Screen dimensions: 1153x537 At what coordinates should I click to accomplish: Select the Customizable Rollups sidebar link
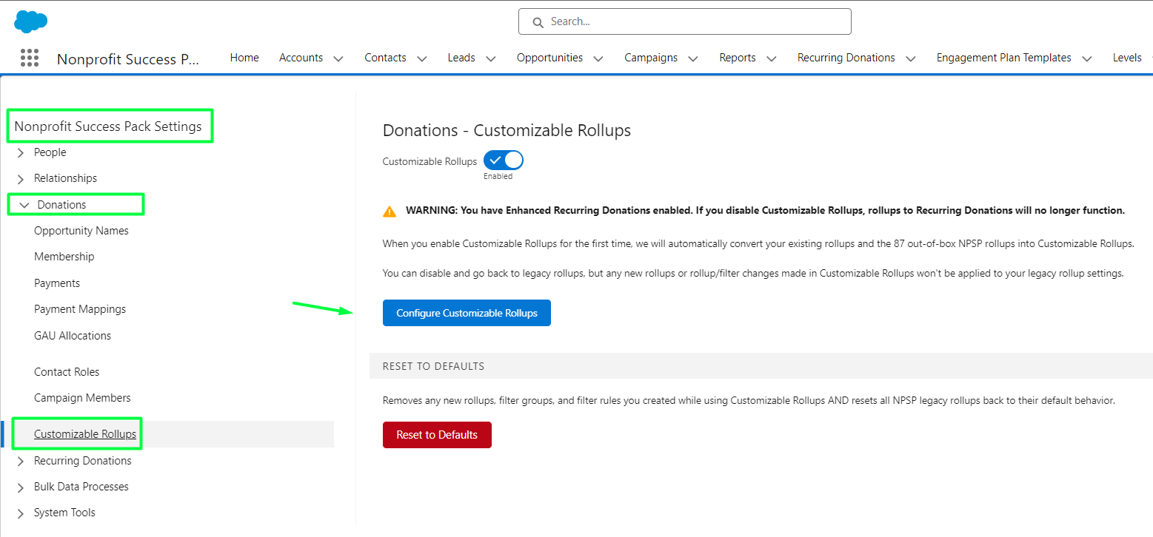85,434
